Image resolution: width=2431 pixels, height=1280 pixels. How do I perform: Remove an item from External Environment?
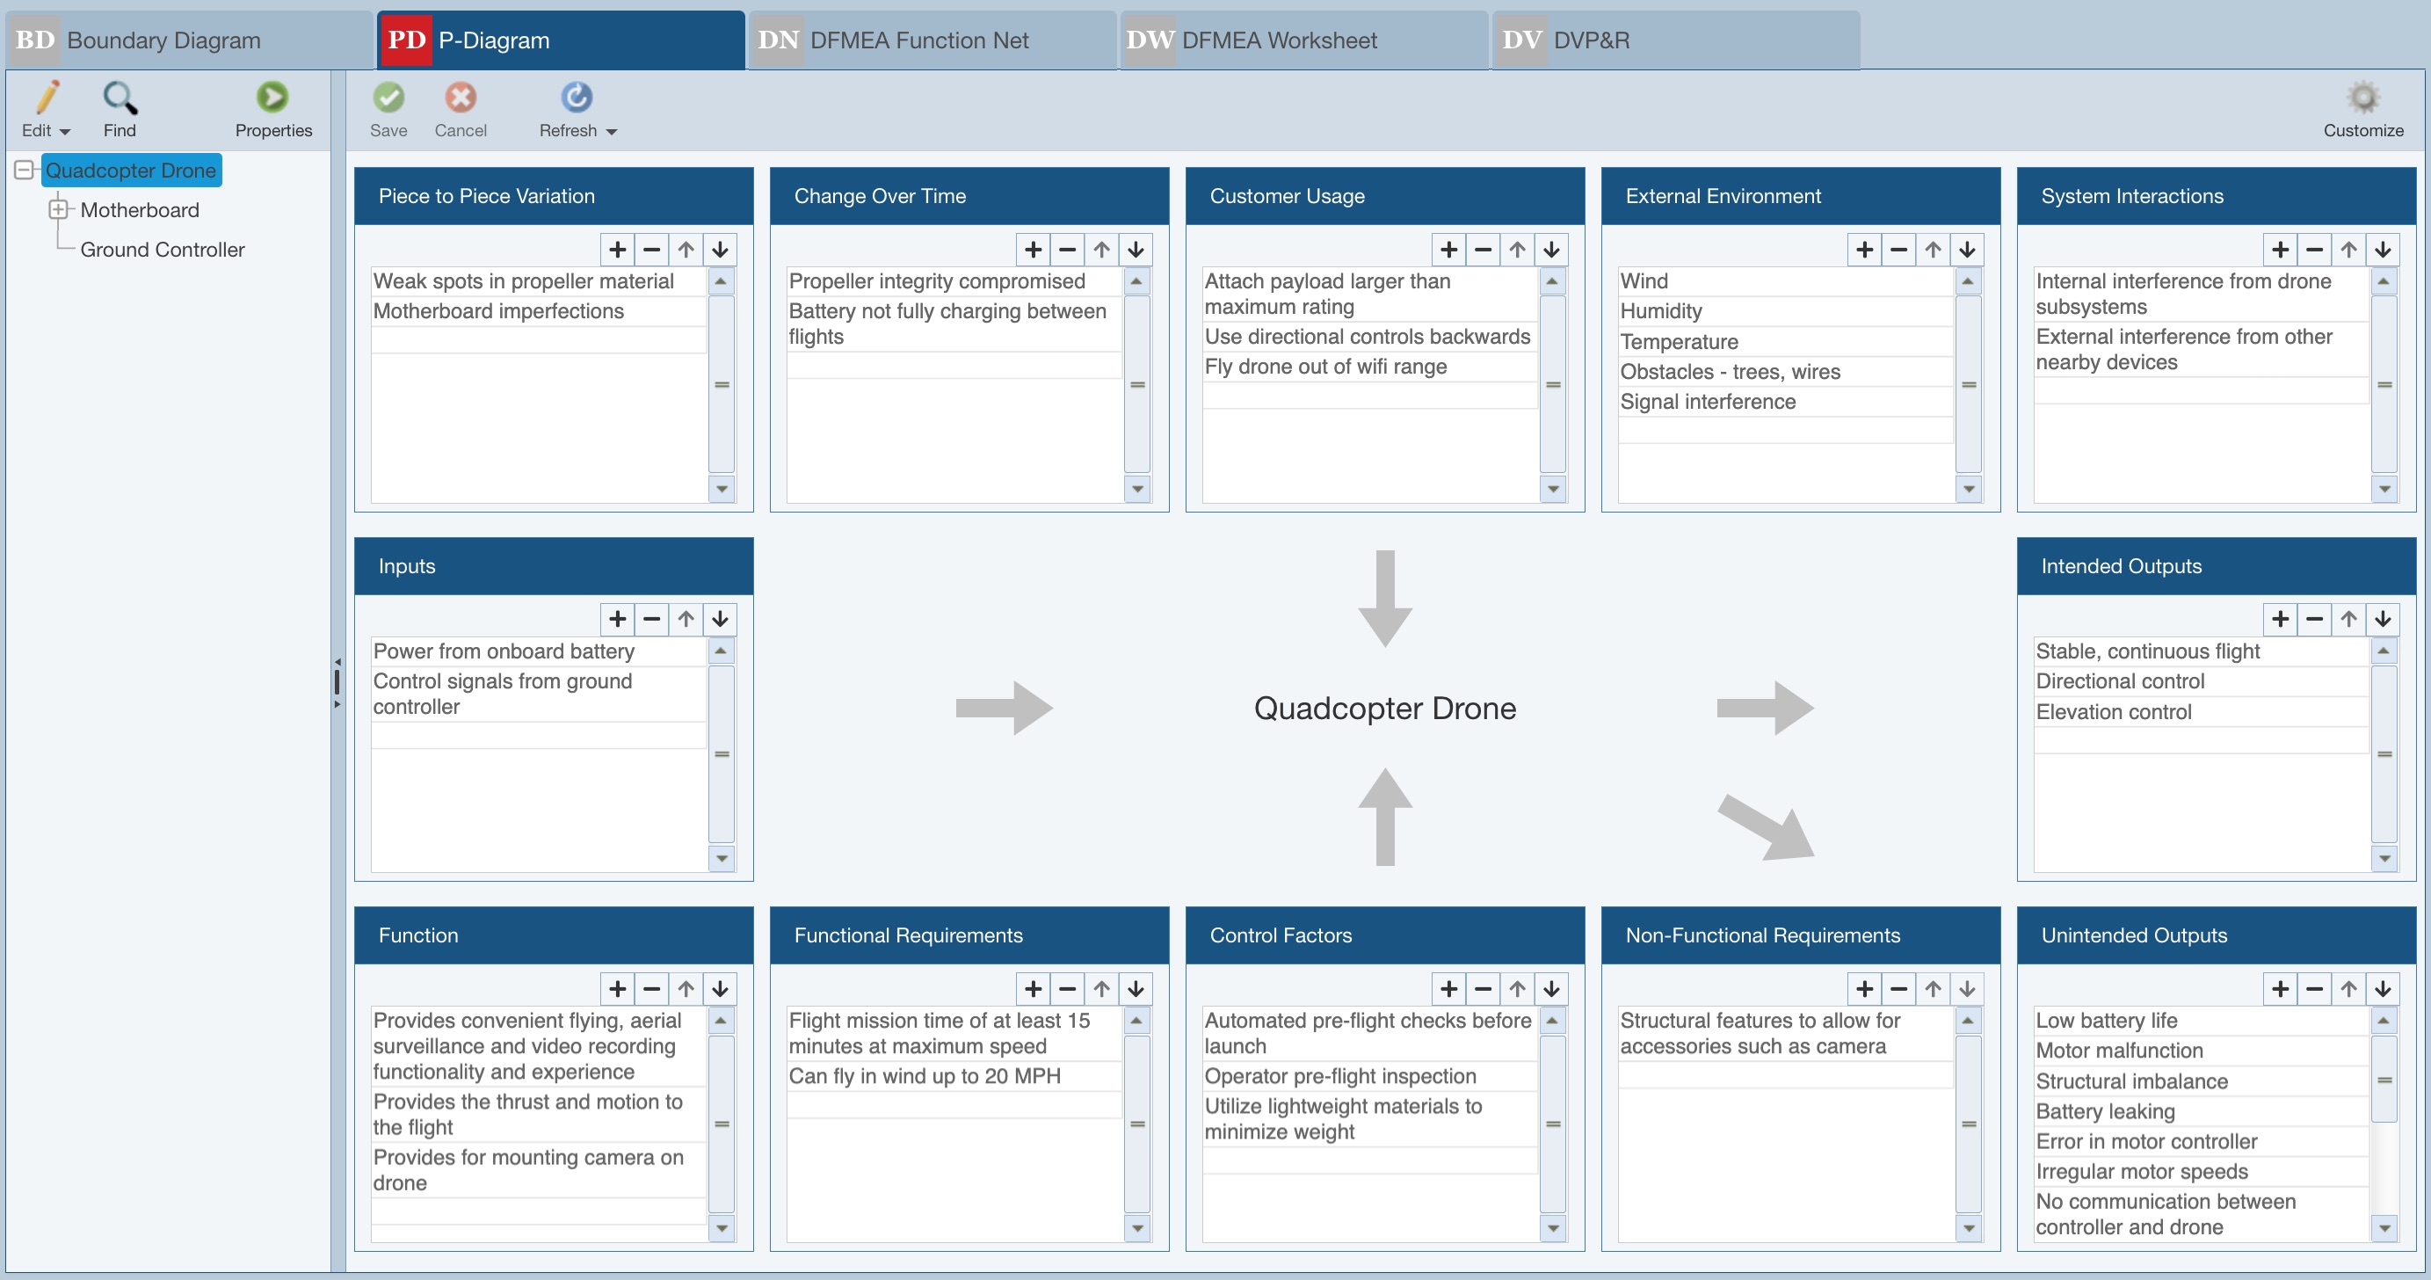point(1898,249)
